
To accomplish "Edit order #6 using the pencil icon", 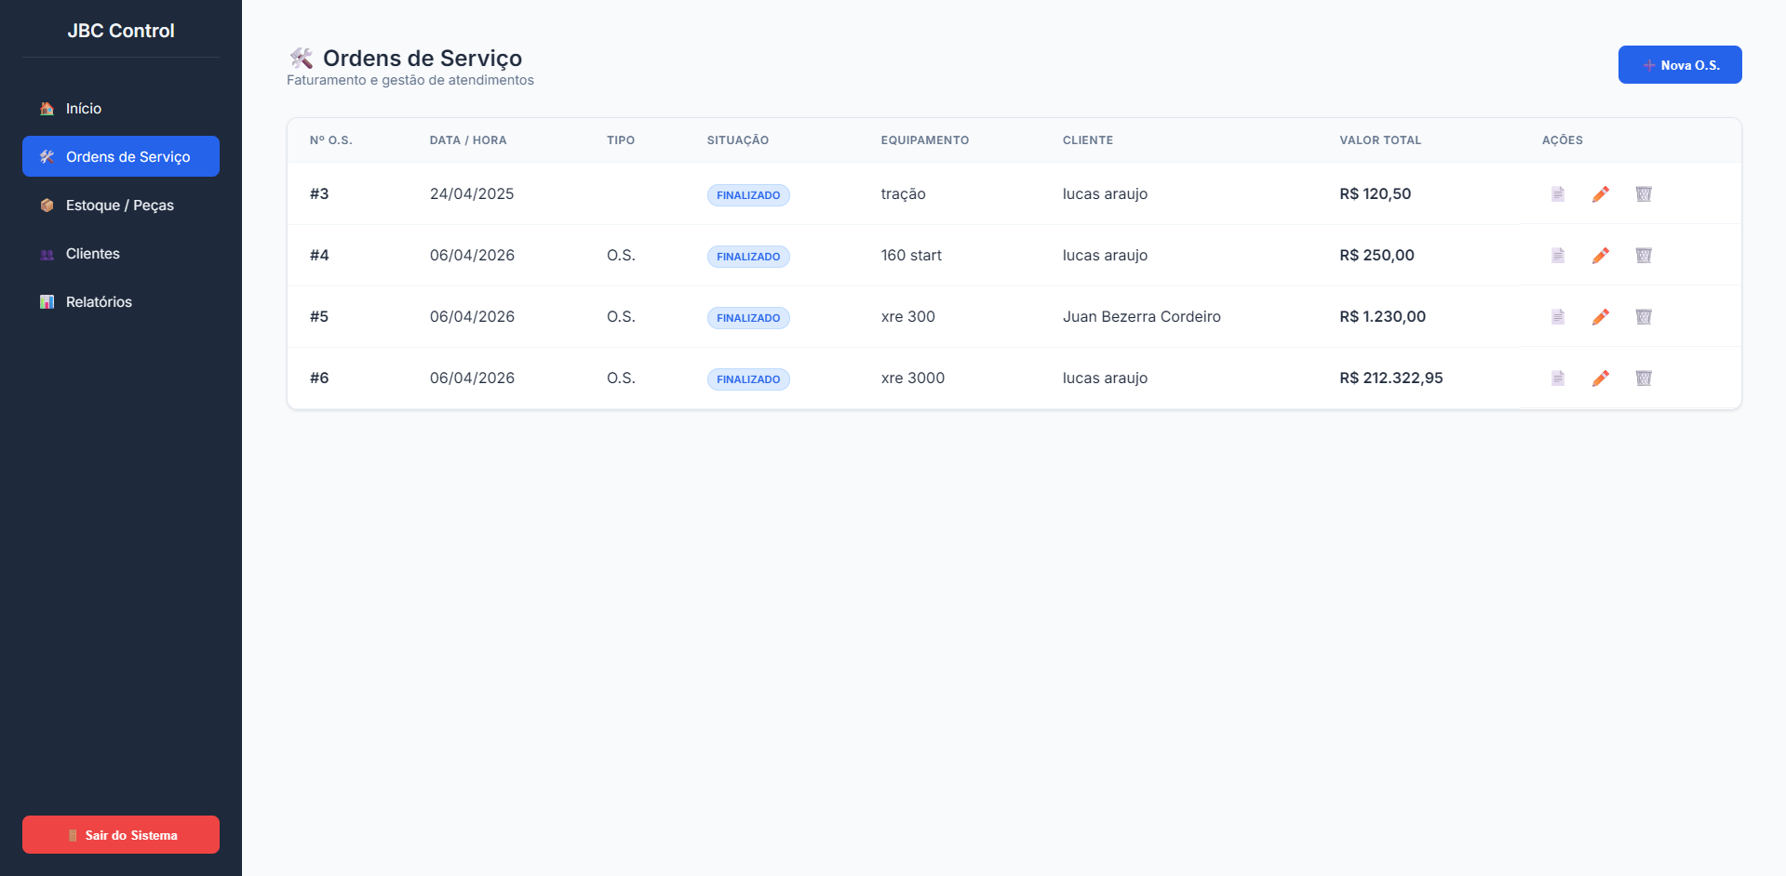I will pyautogui.click(x=1600, y=378).
